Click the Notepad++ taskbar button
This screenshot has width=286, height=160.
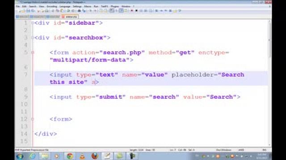coord(107,156)
